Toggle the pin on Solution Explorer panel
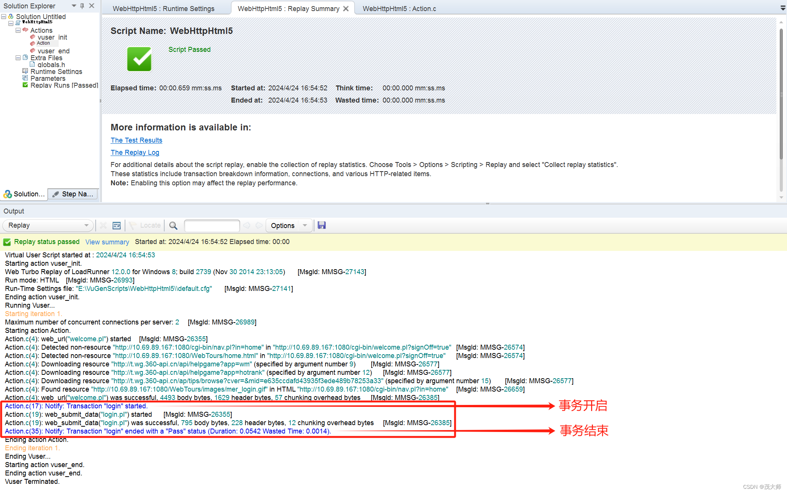The width and height of the screenshot is (787, 493). pos(82,6)
